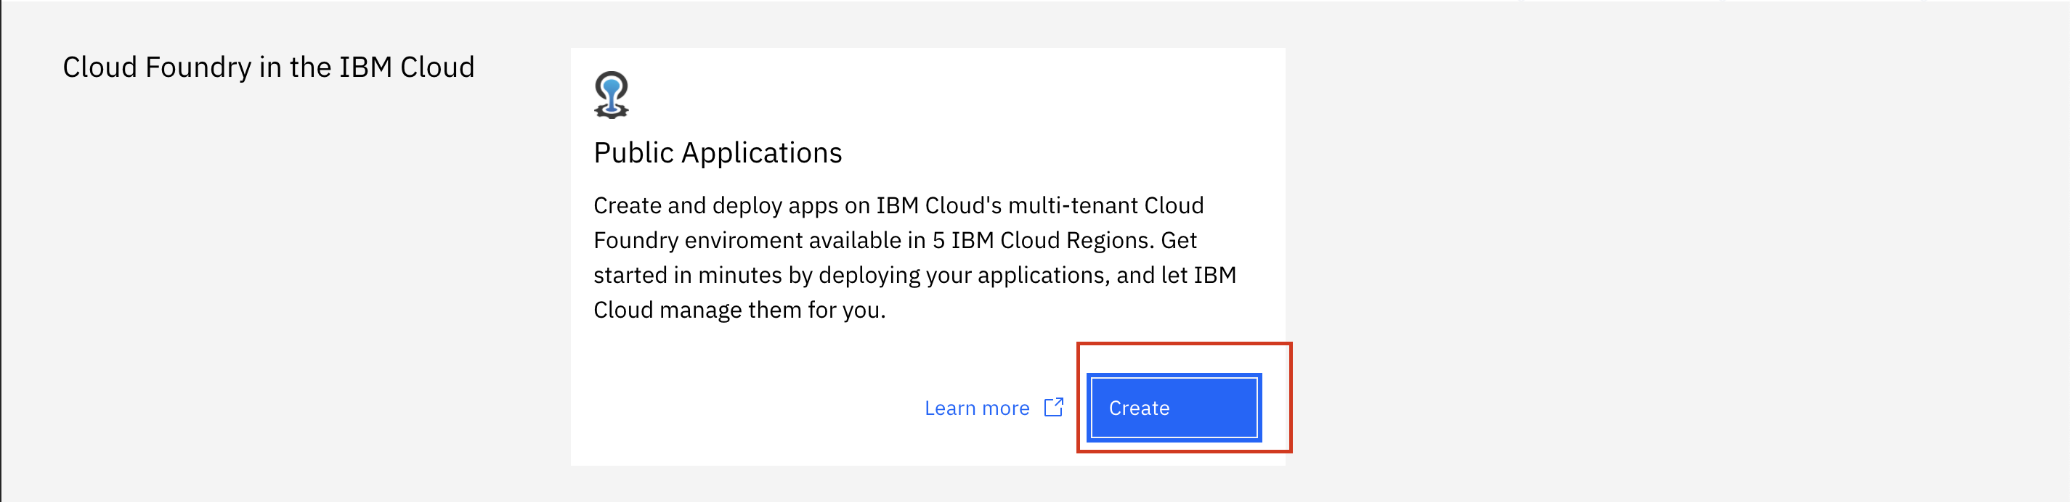Click the external link icon beside Learn more
Image resolution: width=2070 pixels, height=502 pixels.
[1053, 407]
